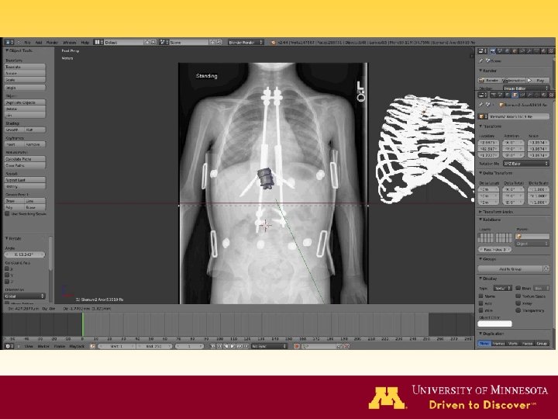This screenshot has height=419, width=558.
Task: Enable the X-Ray display checkbox
Action: pyautogui.click(x=518, y=303)
